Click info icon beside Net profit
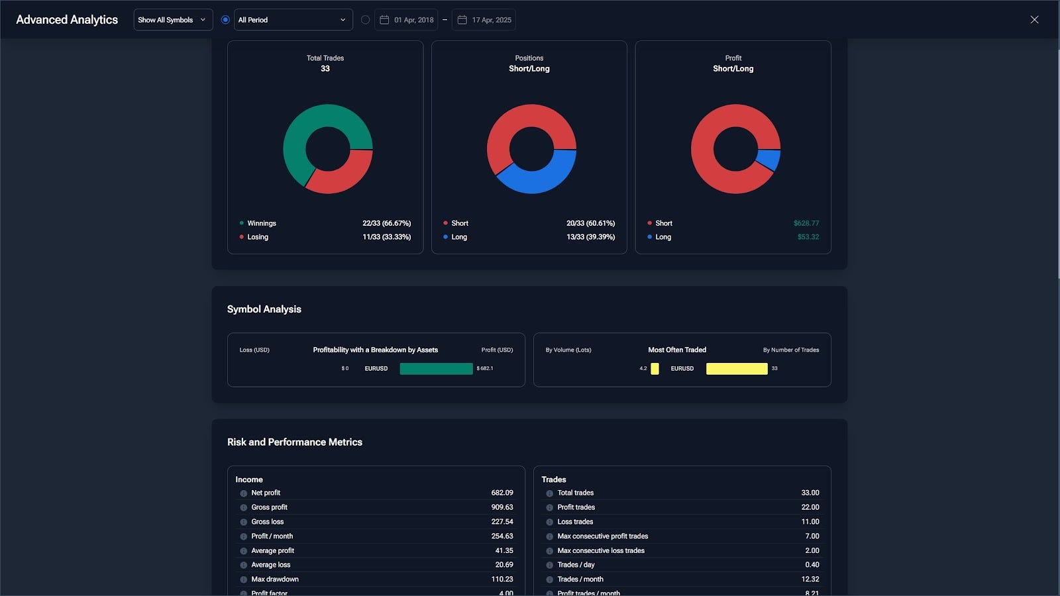1060x596 pixels. click(x=243, y=493)
